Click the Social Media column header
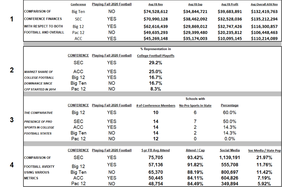The image size is (282, 187). [230, 150]
